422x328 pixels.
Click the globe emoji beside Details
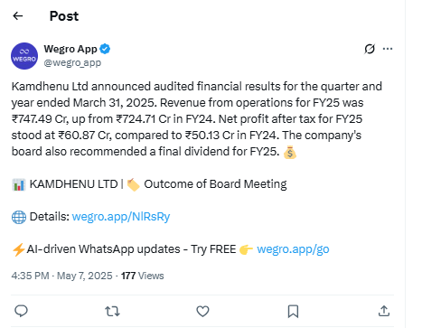click(x=19, y=217)
